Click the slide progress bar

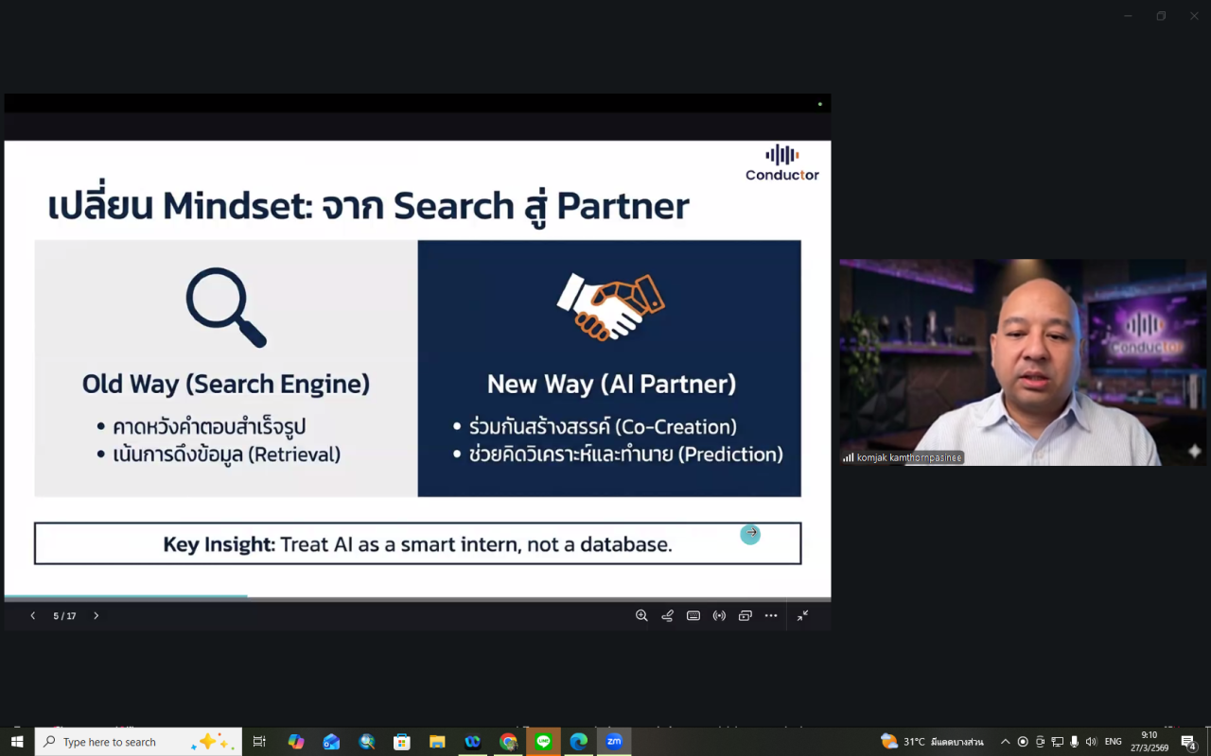[x=417, y=597]
